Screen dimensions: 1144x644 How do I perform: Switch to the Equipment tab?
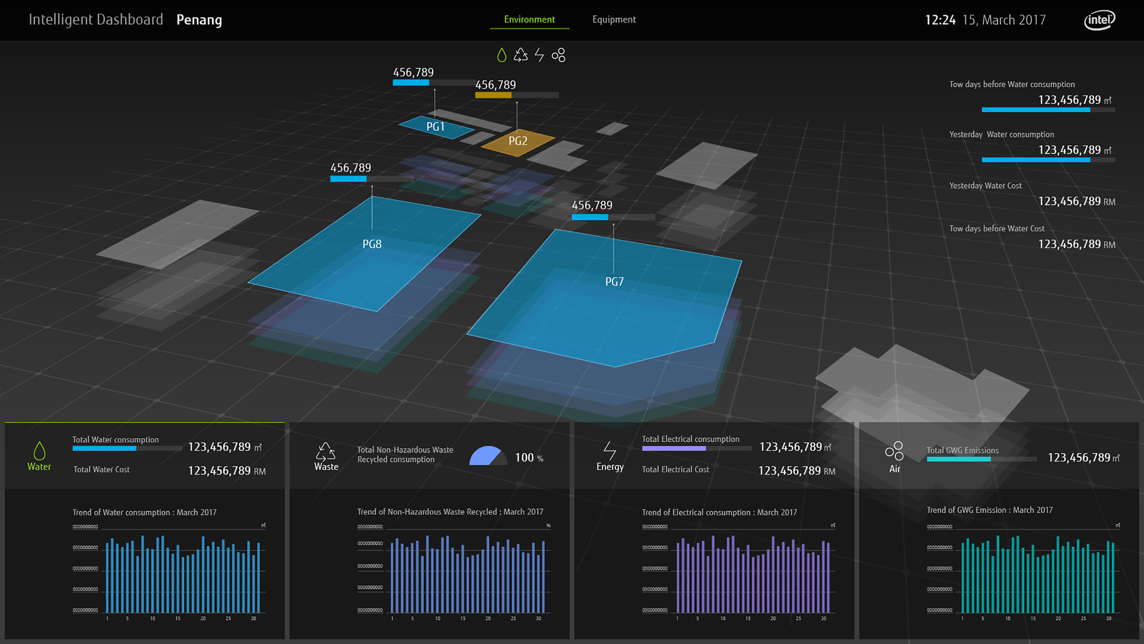(x=614, y=20)
